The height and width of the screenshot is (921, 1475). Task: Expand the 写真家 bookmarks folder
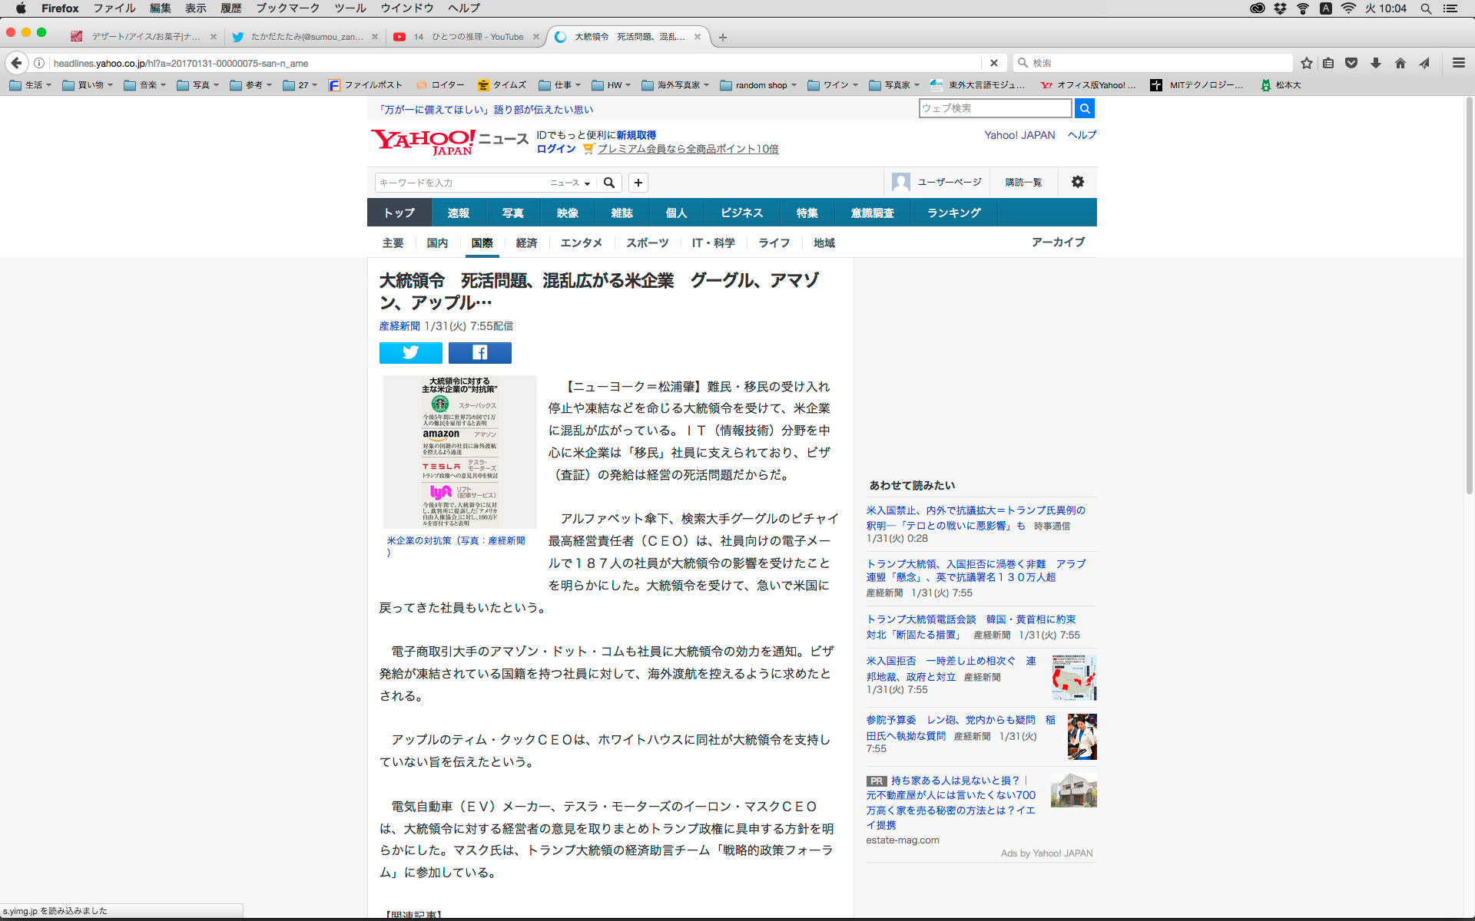[896, 85]
